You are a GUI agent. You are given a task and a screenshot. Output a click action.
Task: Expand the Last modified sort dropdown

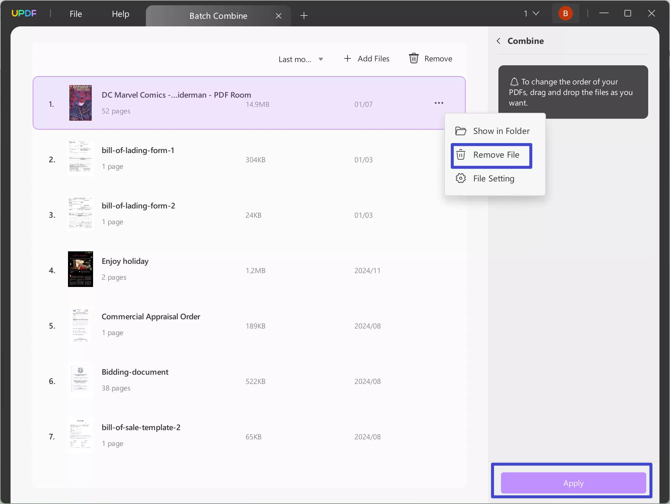pyautogui.click(x=301, y=59)
